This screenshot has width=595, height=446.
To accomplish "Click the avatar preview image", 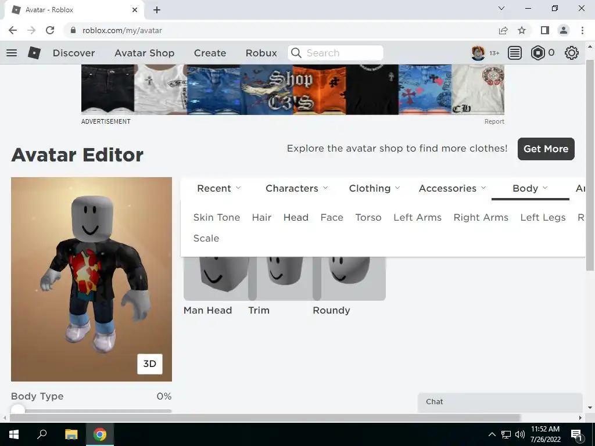I will pos(91,279).
